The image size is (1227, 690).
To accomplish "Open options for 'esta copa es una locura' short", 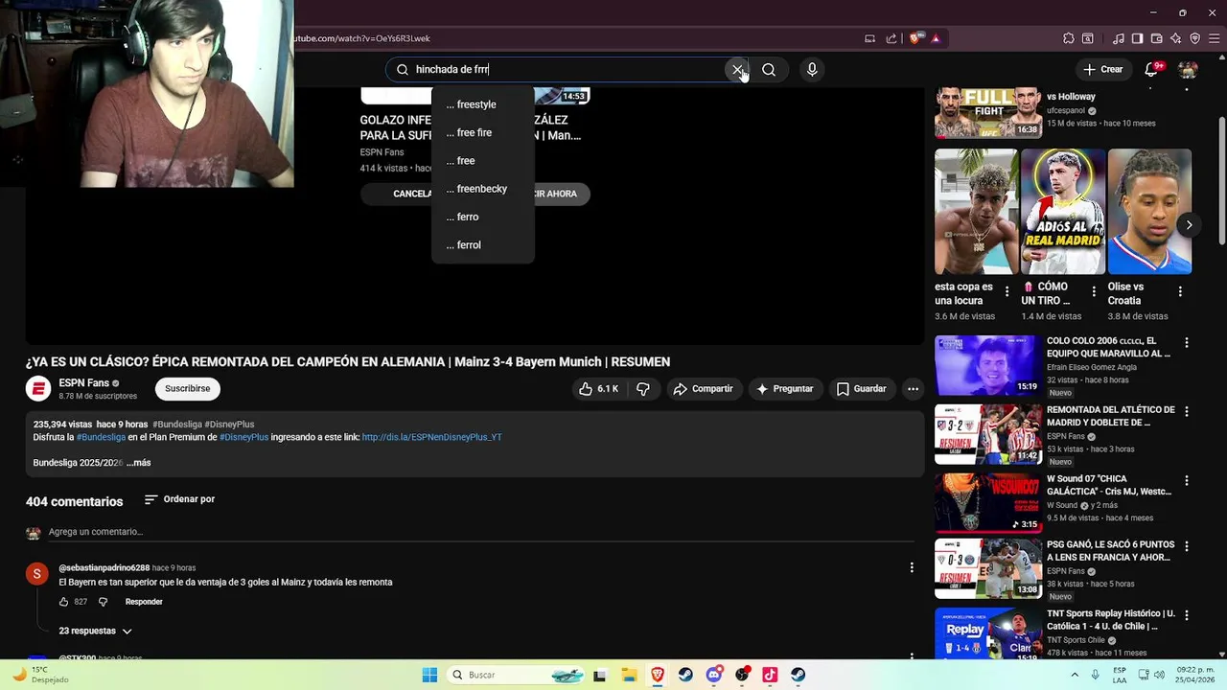I will pyautogui.click(x=1007, y=291).
